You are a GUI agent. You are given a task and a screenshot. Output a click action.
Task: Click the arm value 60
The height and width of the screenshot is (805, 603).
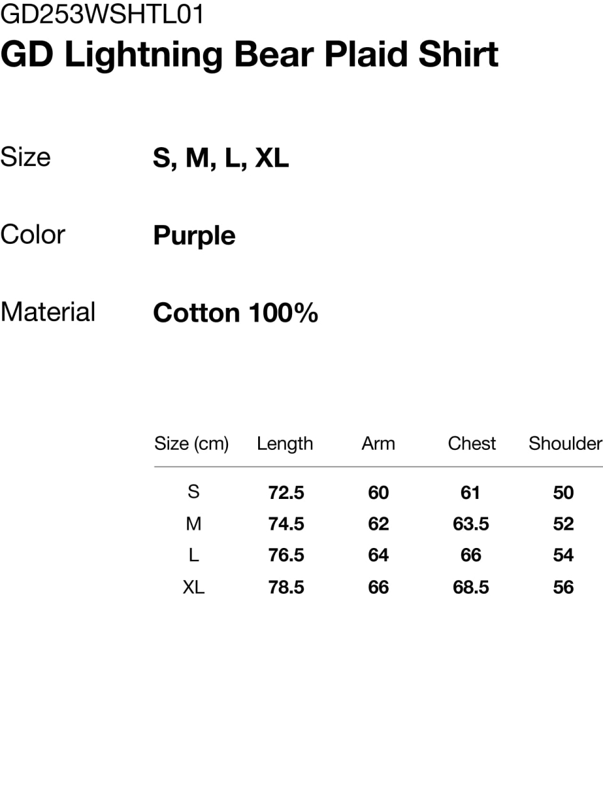(378, 493)
